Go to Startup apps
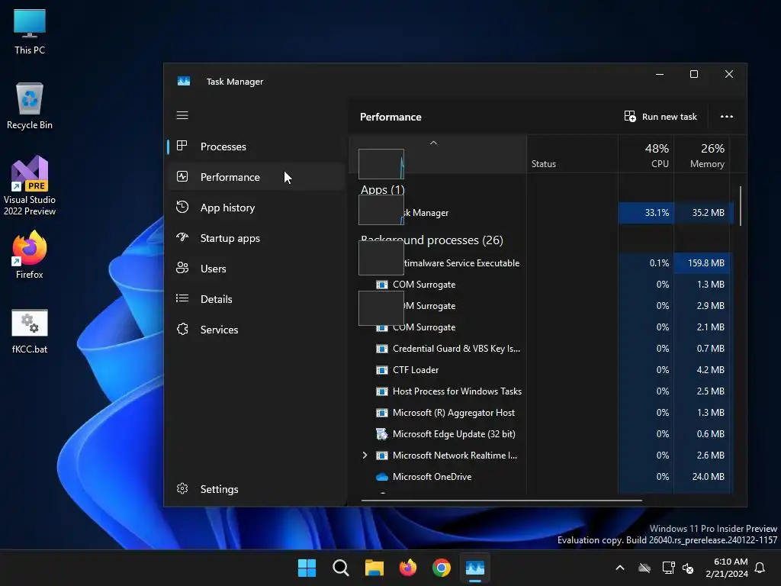 [256, 238]
